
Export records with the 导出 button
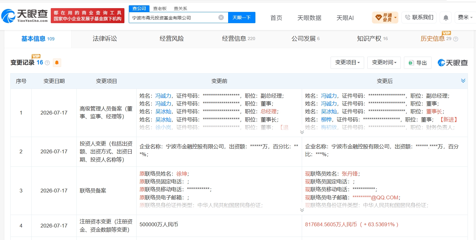[418, 63]
